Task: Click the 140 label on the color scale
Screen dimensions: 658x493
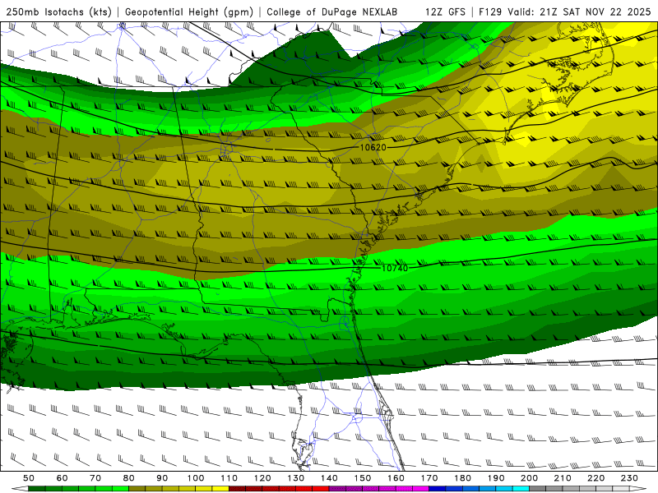Action: coord(329,478)
